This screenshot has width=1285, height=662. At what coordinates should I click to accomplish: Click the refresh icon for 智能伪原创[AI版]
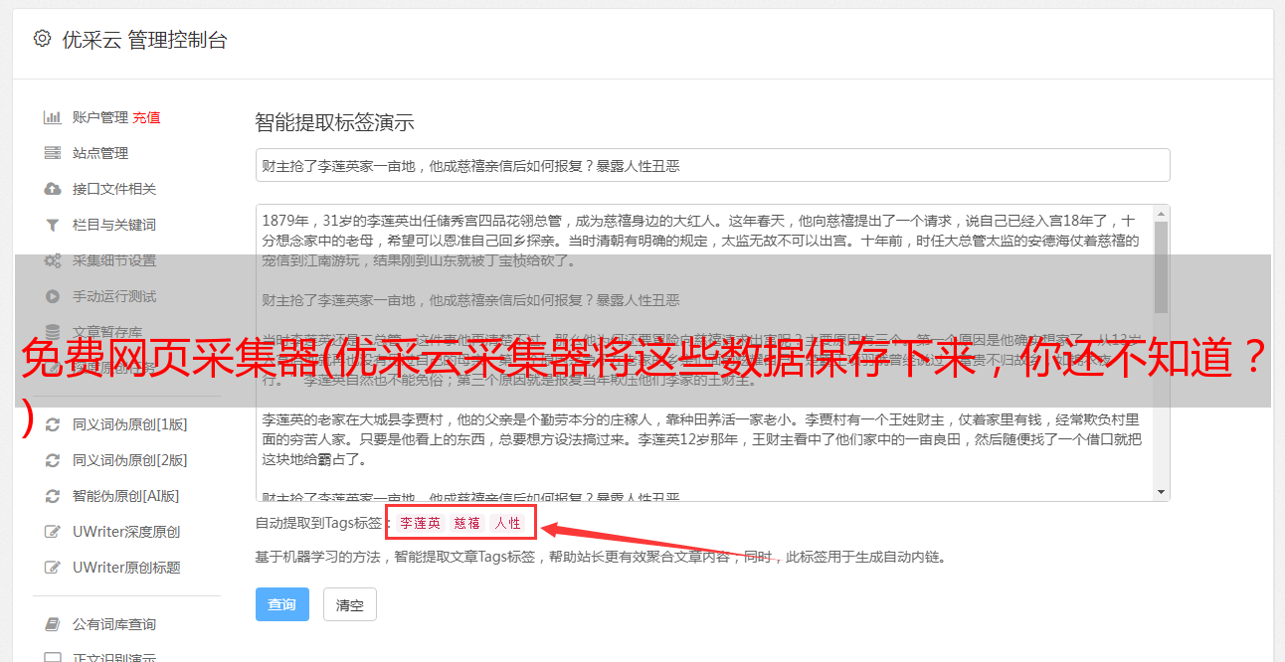(x=53, y=496)
